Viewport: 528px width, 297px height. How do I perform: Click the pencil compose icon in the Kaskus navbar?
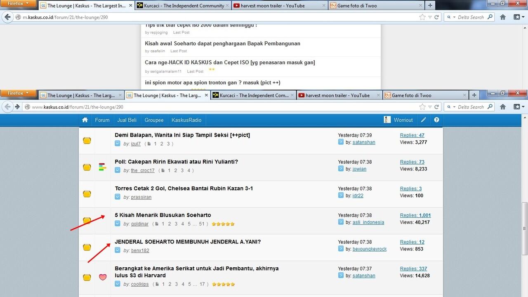pos(424,120)
